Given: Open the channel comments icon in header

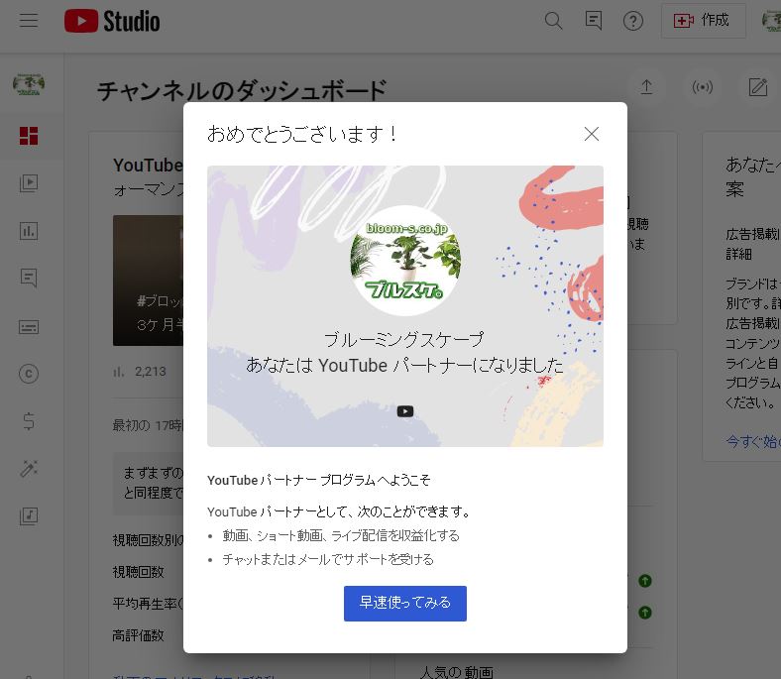Looking at the screenshot, I should pos(594,21).
